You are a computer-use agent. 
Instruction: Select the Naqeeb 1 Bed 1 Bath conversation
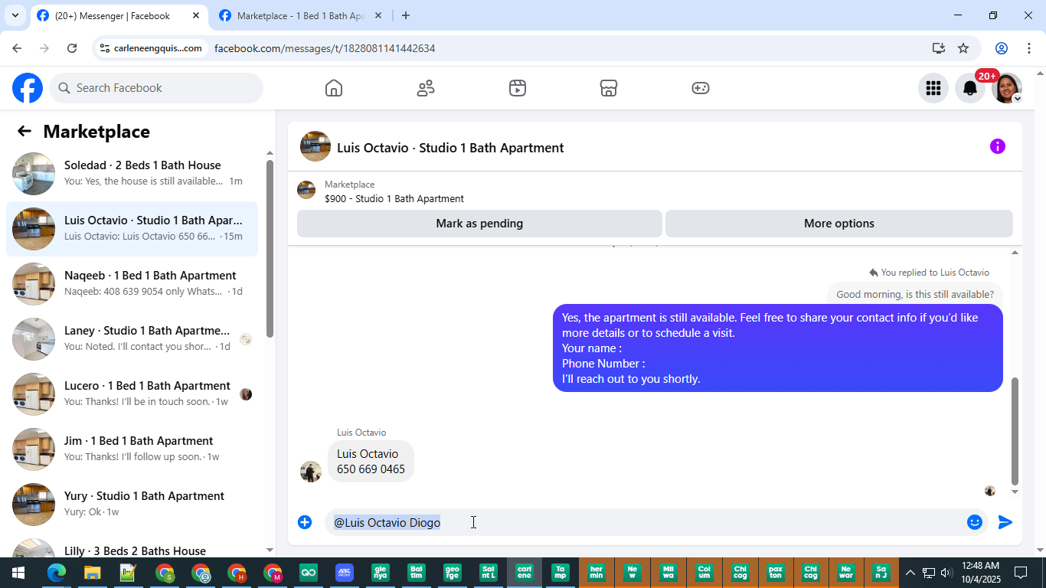coord(132,284)
